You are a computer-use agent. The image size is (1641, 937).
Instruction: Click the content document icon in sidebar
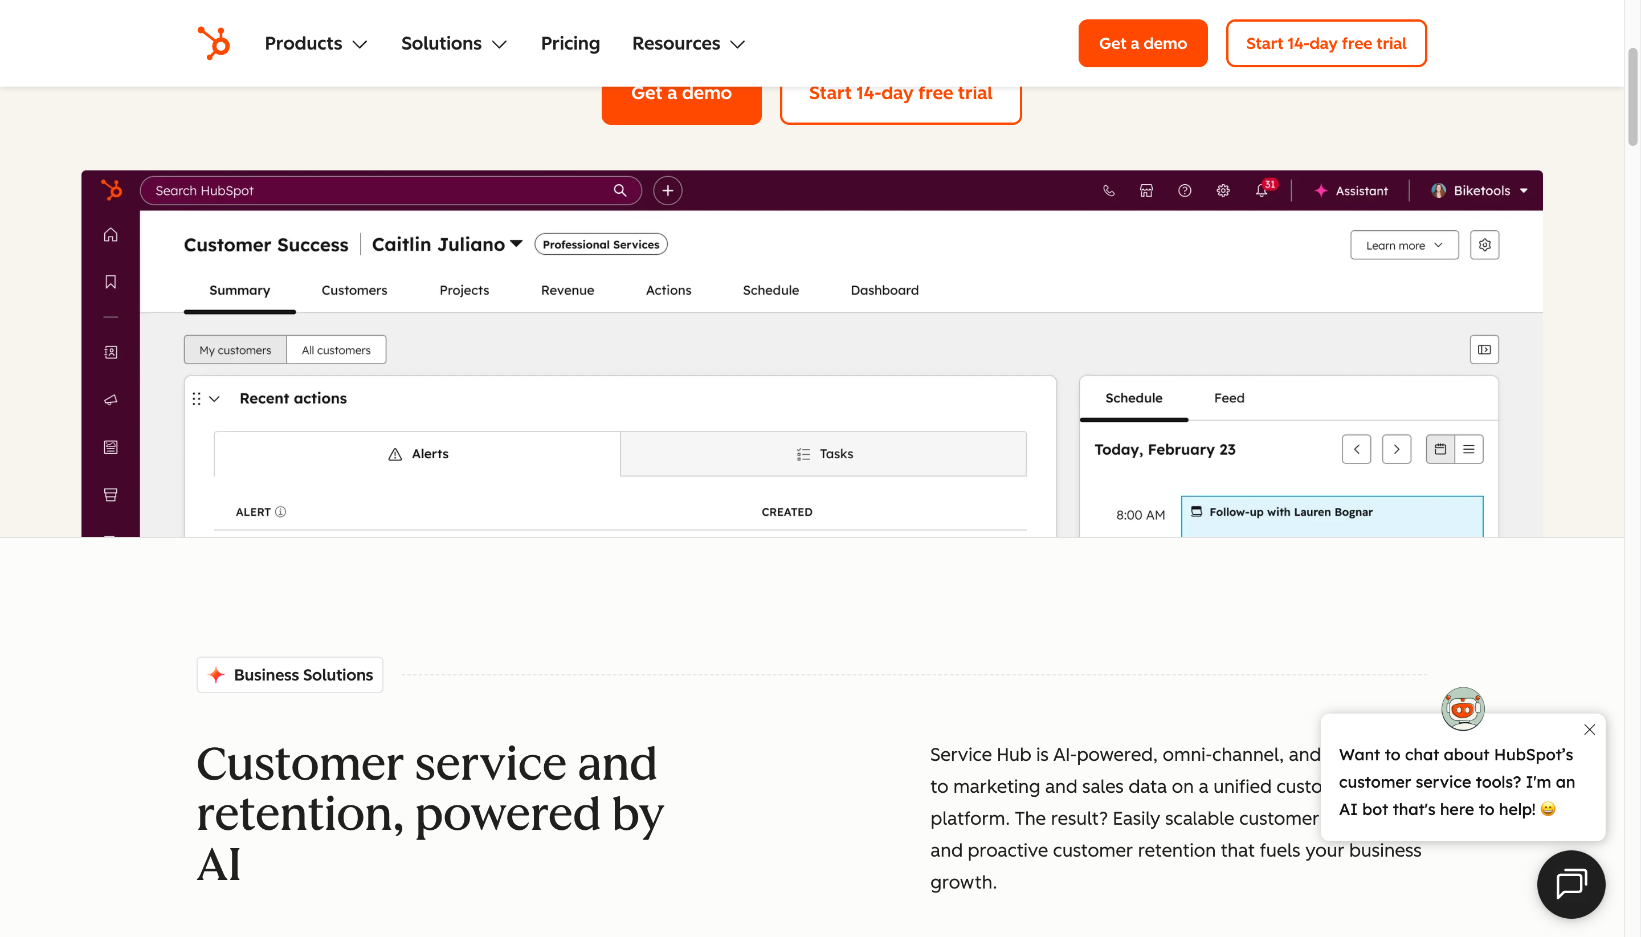tap(111, 447)
